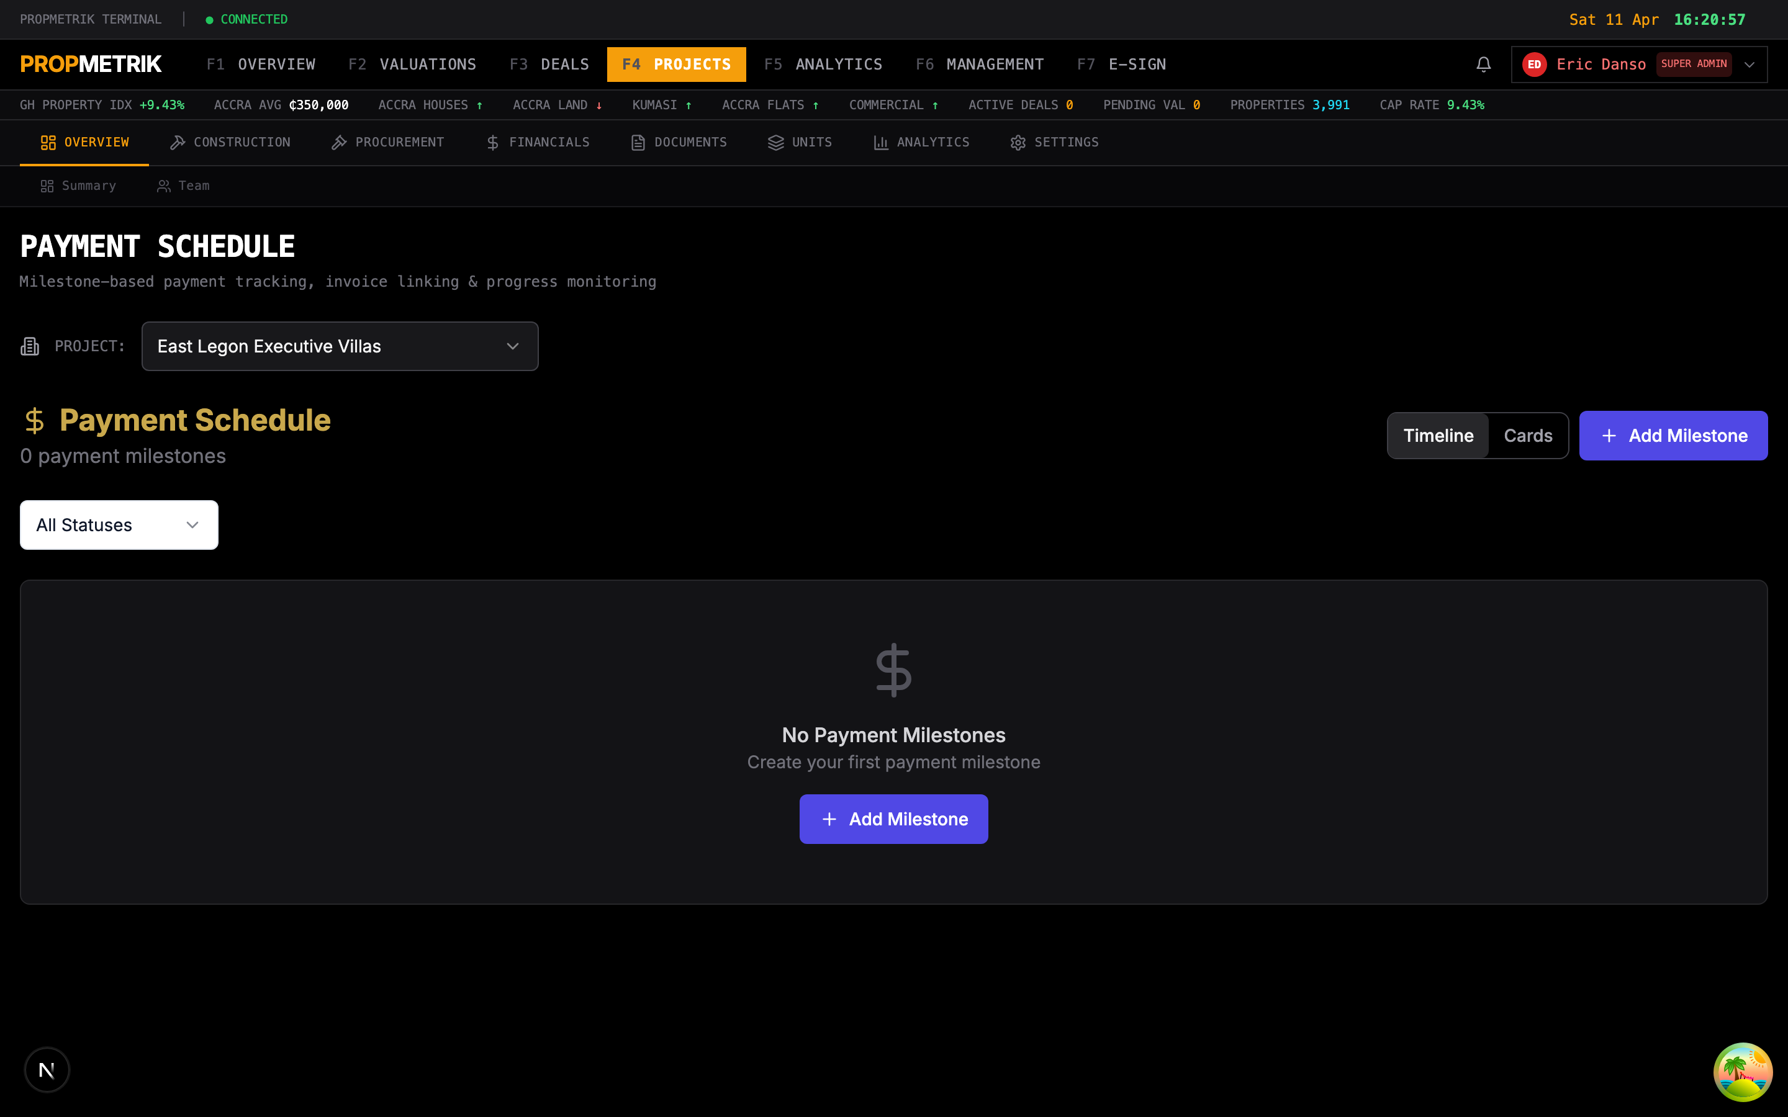Click the PROPERTIES 3,991 ticker entry
The image size is (1788, 1117).
click(x=1289, y=105)
